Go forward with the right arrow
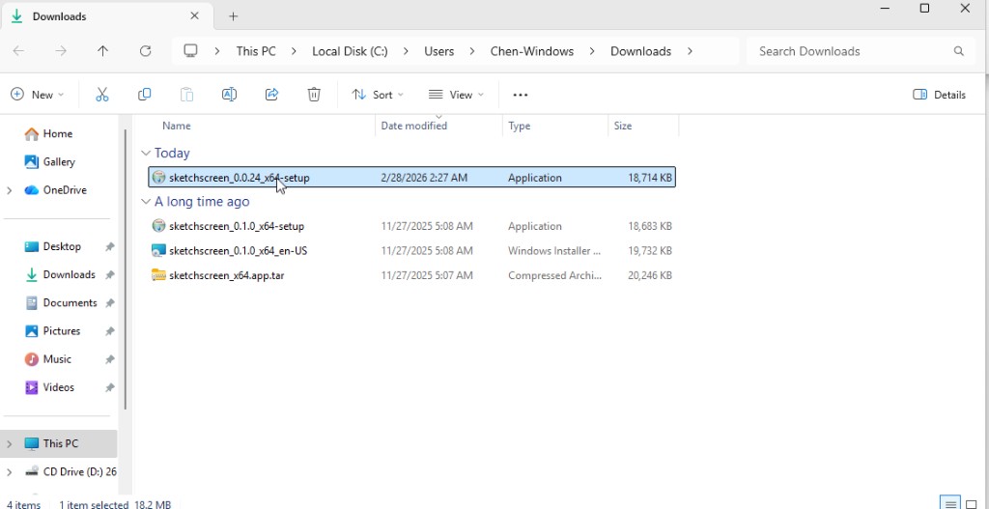The image size is (989, 509). (61, 51)
